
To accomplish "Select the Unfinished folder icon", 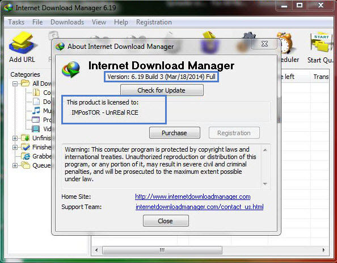I will coord(25,137).
